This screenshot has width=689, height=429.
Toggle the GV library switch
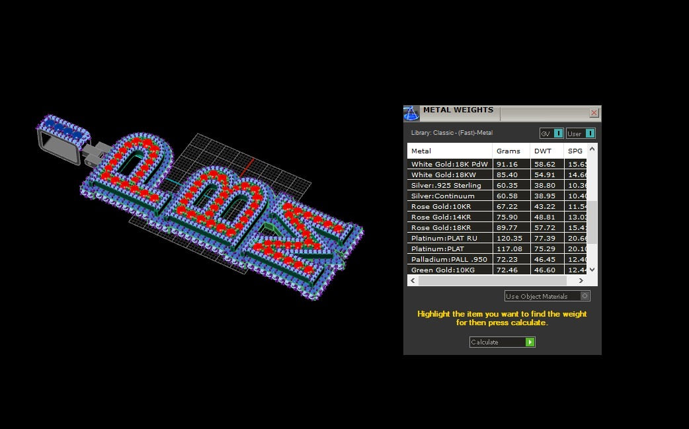[x=551, y=134]
